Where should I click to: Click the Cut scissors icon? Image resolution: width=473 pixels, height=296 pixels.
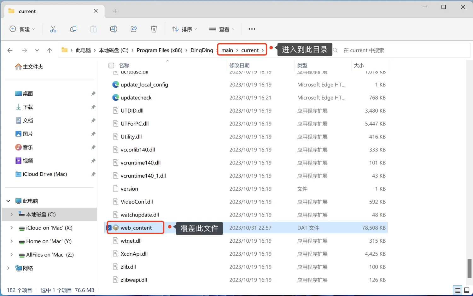53,29
